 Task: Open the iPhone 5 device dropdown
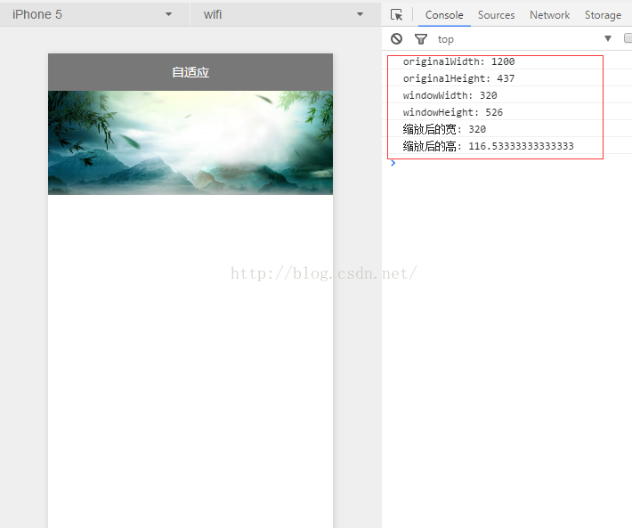coord(94,14)
